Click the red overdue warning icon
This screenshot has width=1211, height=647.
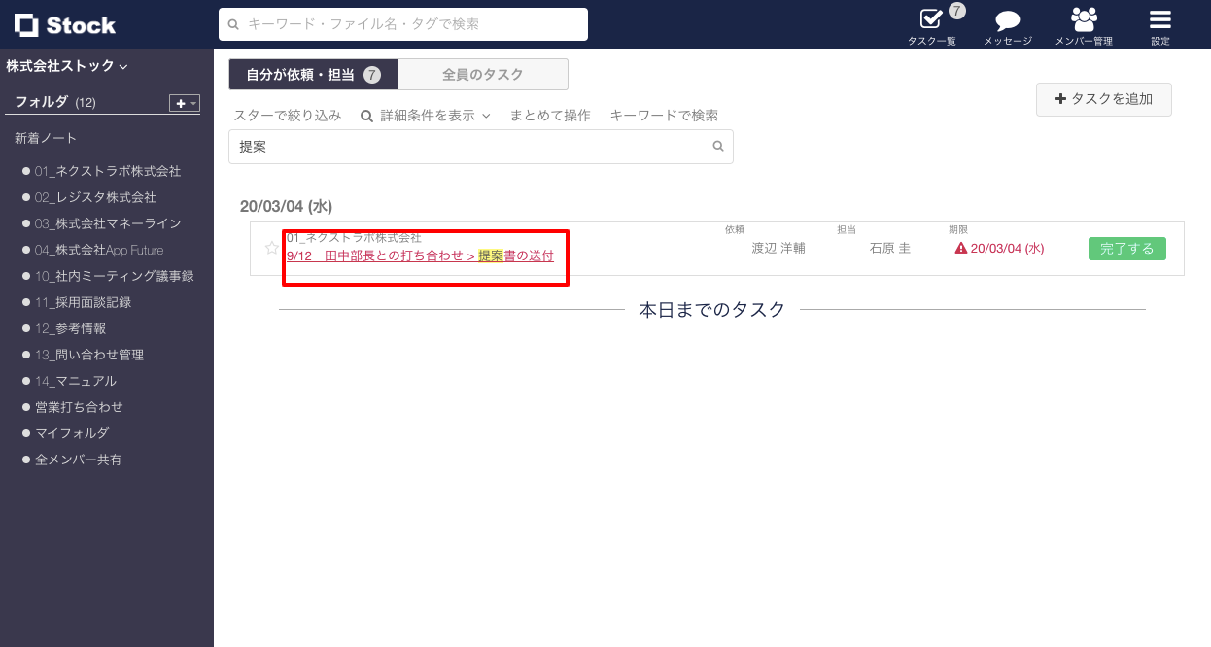pos(960,249)
